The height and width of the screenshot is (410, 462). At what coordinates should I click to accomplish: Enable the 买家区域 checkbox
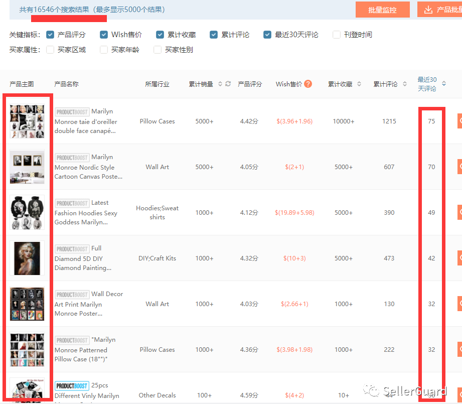click(50, 50)
